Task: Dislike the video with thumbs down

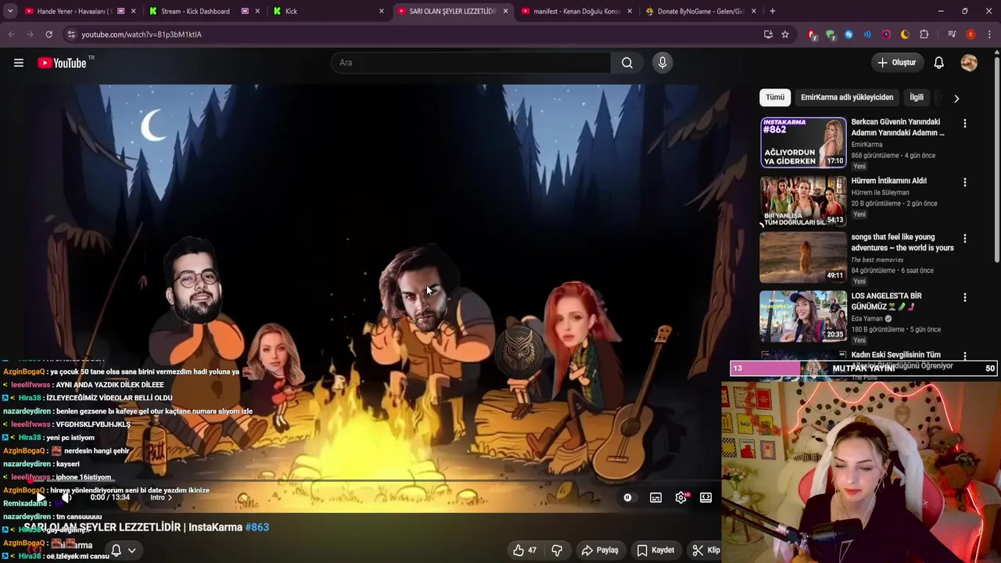Action: click(557, 550)
